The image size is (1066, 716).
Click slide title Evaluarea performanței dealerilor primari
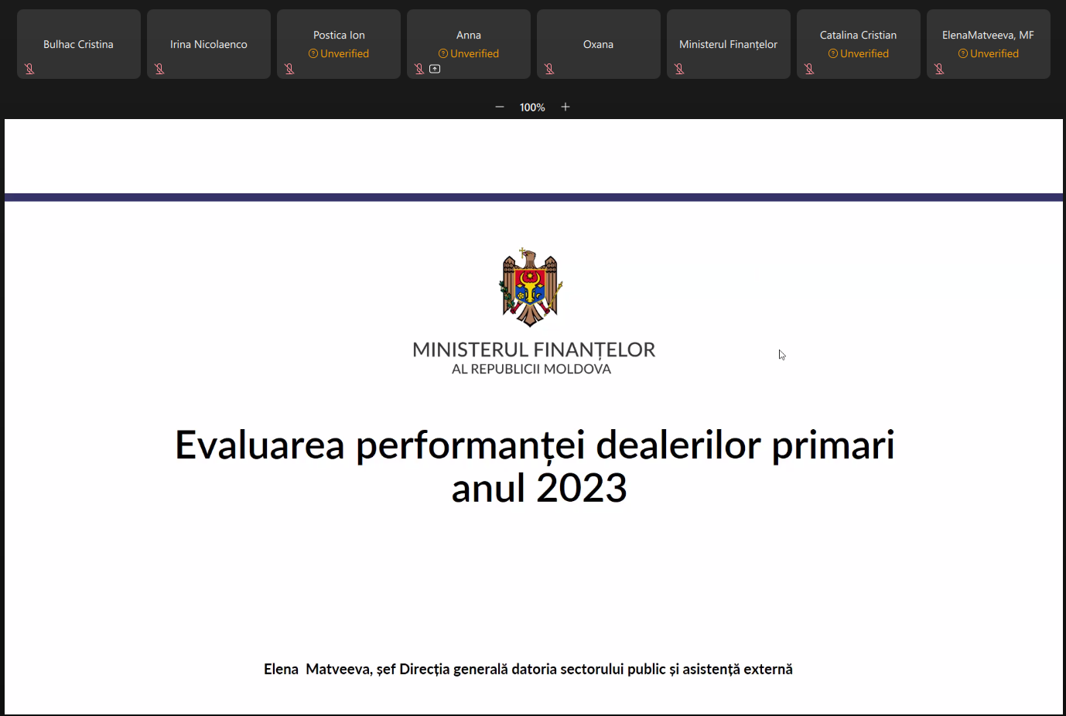click(535, 446)
